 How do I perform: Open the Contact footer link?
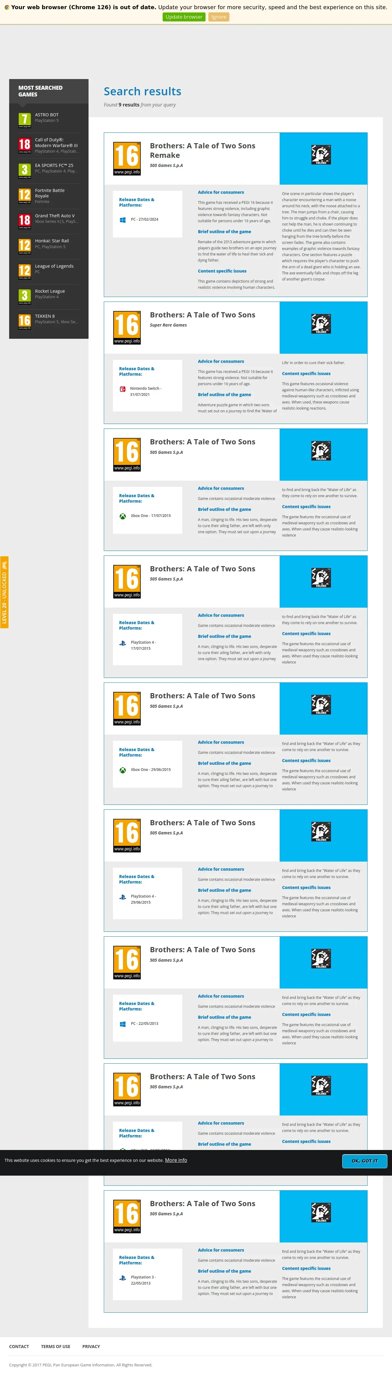19,1346
